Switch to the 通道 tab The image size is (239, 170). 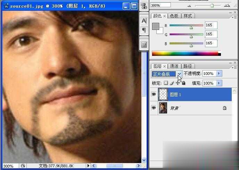tap(174, 66)
